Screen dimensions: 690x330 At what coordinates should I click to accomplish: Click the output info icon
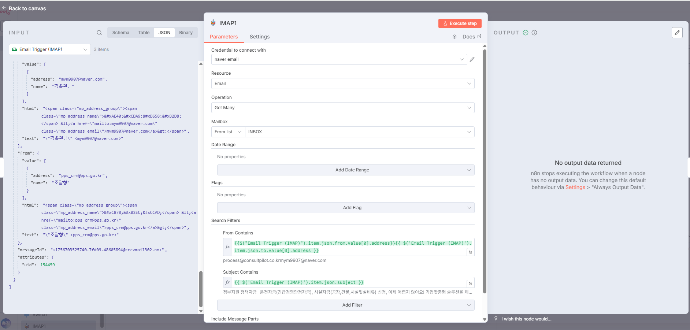pos(534,33)
